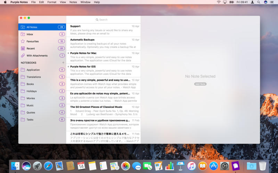Show notes With Attachments
This screenshot has height=173, width=278.
(42, 55)
